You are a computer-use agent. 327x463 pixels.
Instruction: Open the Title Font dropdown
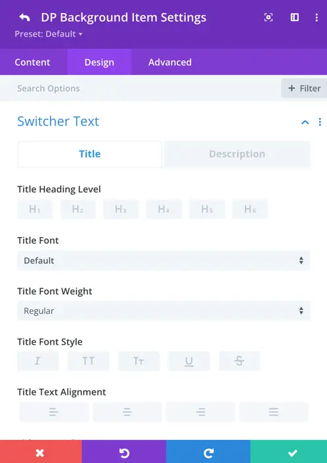click(163, 261)
